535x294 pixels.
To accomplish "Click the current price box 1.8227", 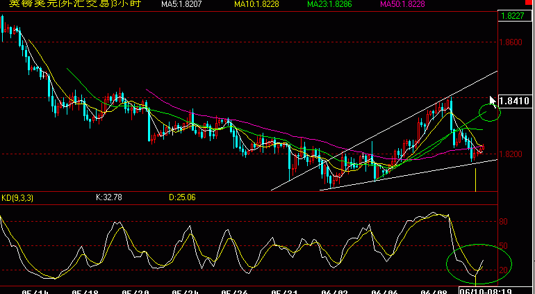I will click(515, 16).
